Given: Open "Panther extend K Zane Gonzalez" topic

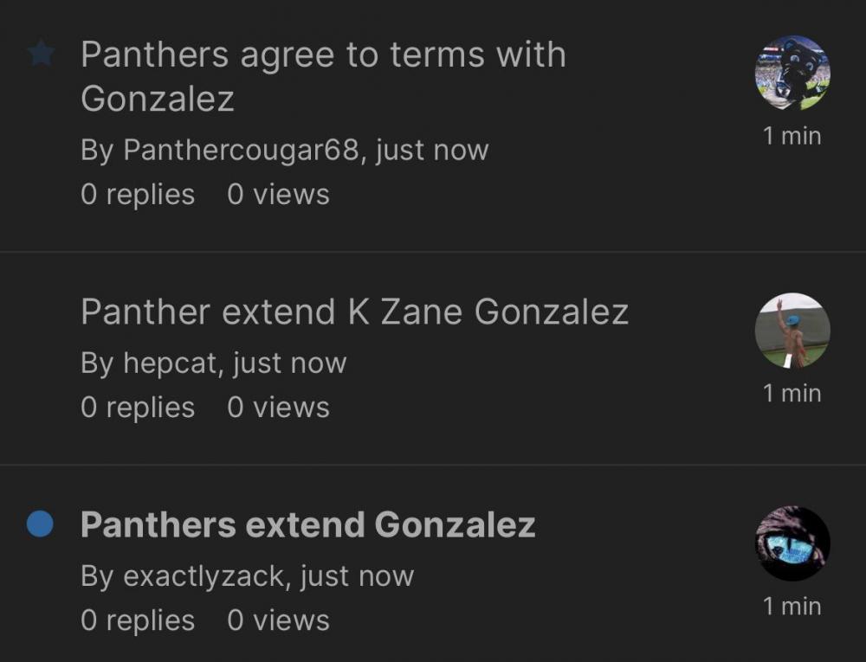Looking at the screenshot, I should tap(354, 312).
